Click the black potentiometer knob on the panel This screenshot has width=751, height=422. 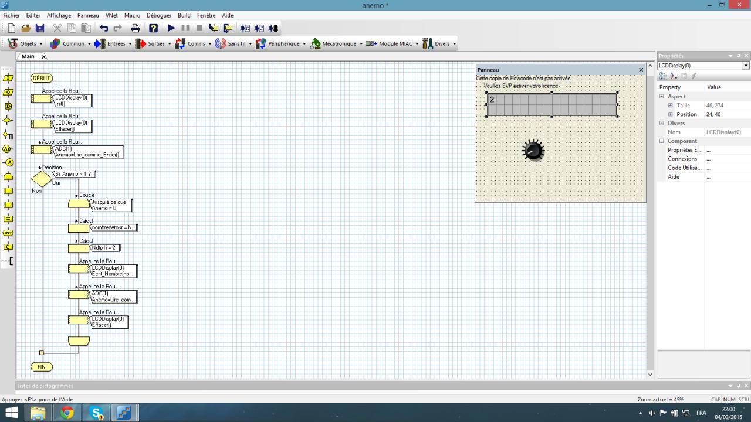coord(533,151)
